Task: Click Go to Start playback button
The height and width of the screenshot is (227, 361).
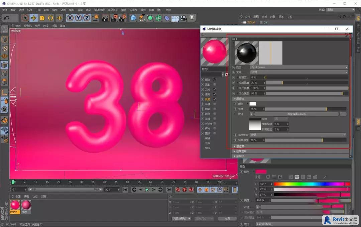Action: point(125,190)
